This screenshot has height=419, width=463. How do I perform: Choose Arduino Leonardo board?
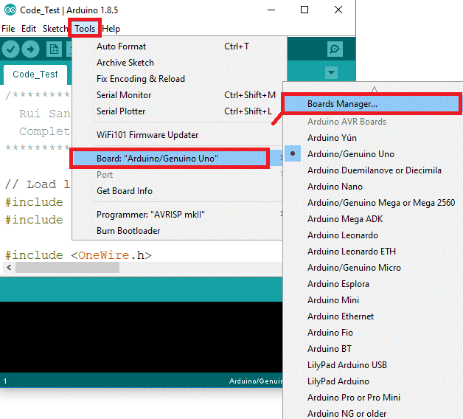coord(342,235)
